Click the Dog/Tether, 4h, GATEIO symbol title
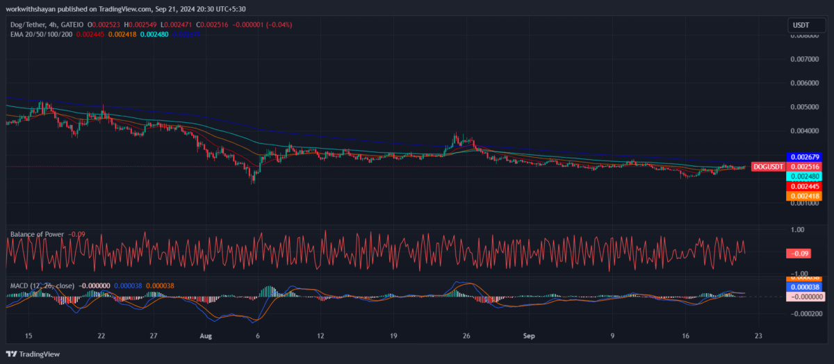Viewport: 834px width, 364px height. point(46,25)
